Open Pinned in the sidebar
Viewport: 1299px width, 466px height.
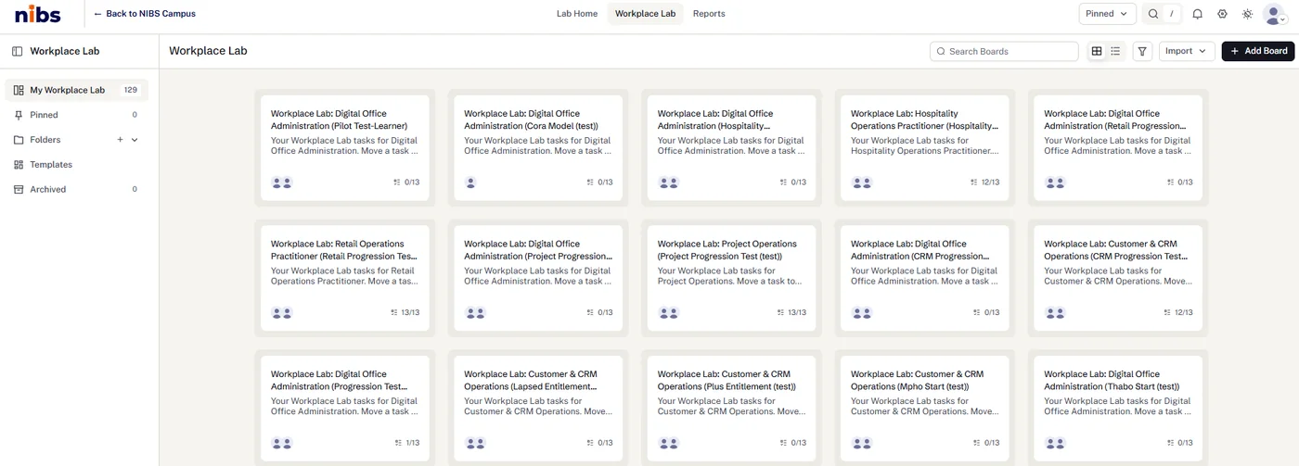(x=76, y=115)
